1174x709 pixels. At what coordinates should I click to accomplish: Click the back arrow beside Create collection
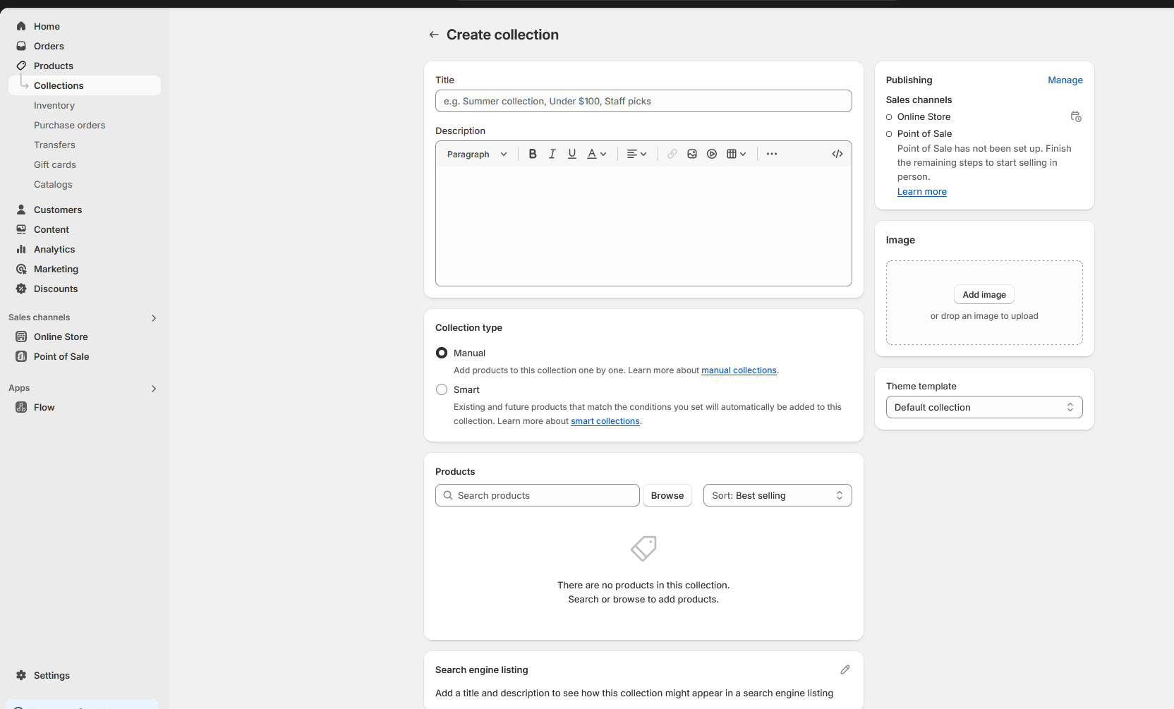coord(434,35)
